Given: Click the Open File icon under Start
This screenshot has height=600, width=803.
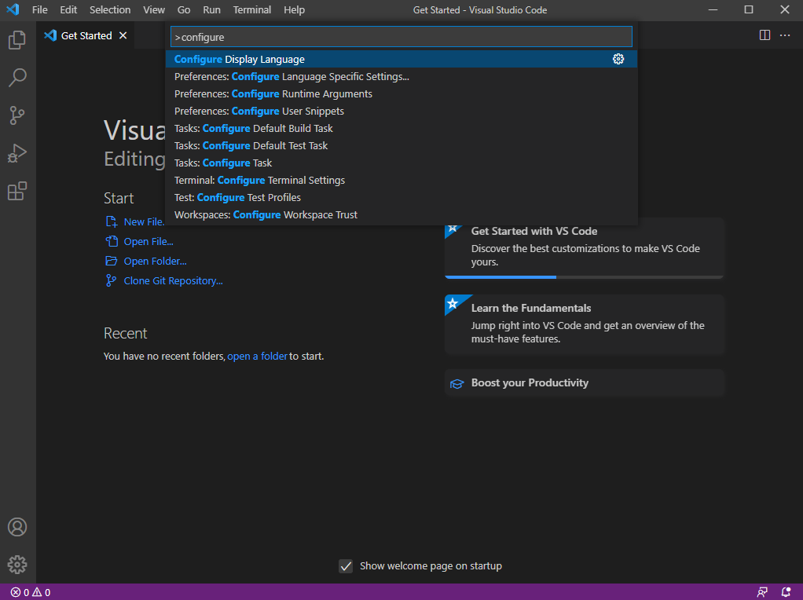Looking at the screenshot, I should point(111,241).
